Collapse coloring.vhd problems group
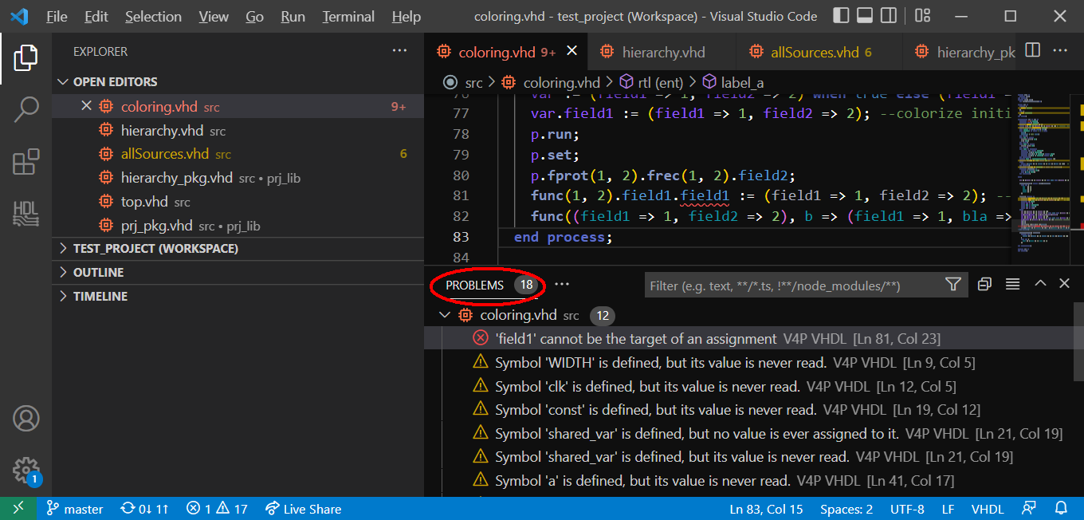The image size is (1084, 520). tap(445, 315)
